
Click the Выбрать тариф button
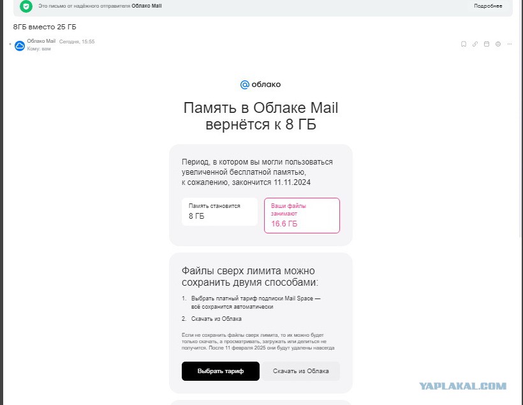221,371
